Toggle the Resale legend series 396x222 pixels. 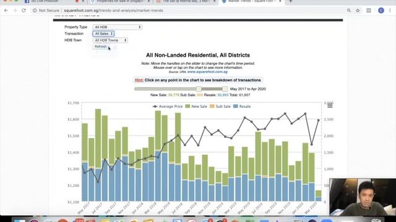pyautogui.click(x=242, y=107)
